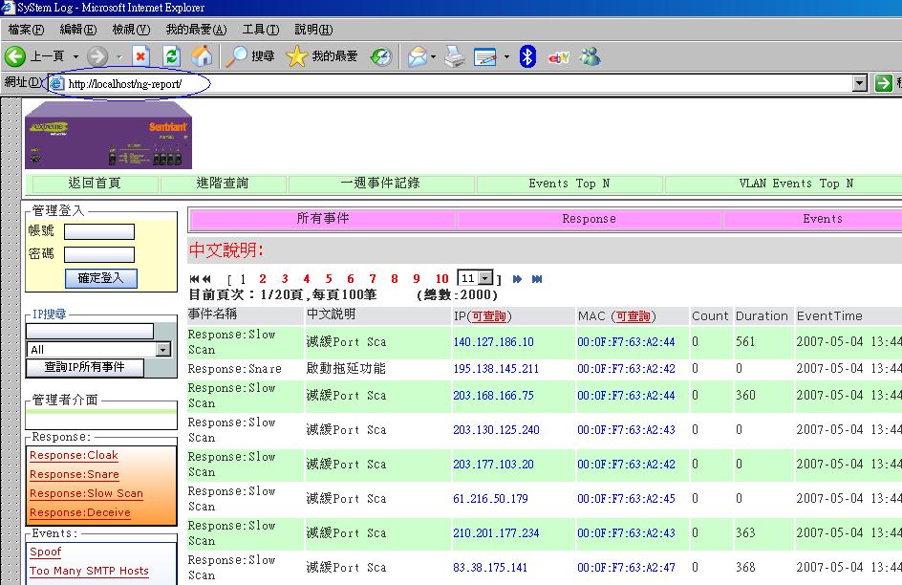Click the Sentriant appliance banner image
Viewport: 902px width, 585px height.
108,135
